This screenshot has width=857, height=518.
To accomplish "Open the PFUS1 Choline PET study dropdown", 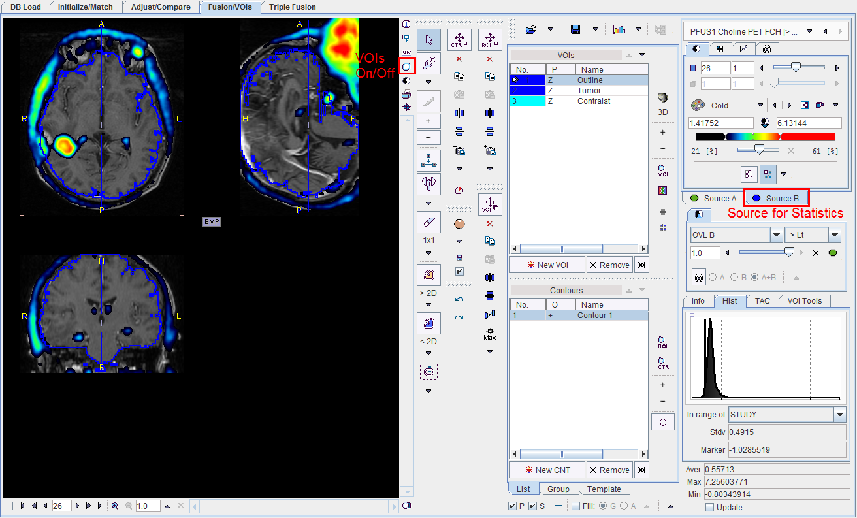I will pyautogui.click(x=810, y=31).
